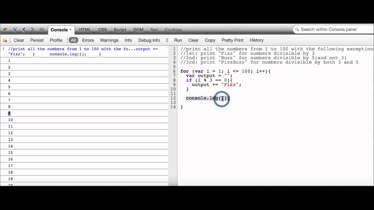Screen dimensions: 374x210
Task: Click line number 14 in editor gutter
Action: [173, 107]
